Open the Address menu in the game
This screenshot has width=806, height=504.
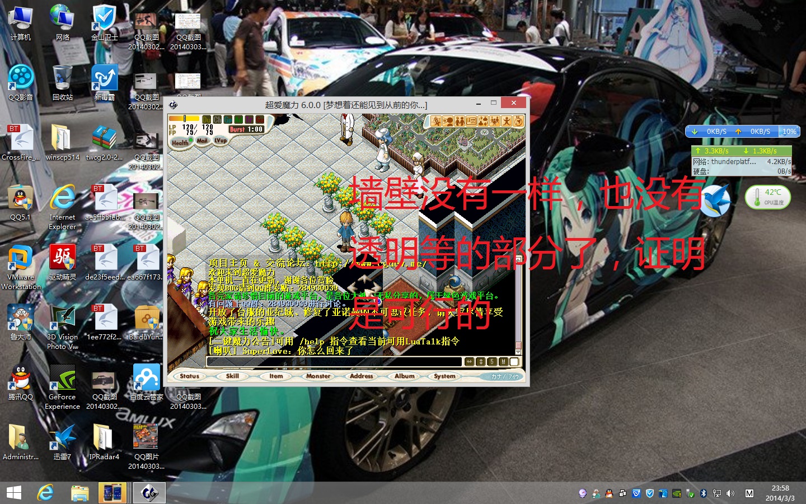[362, 376]
